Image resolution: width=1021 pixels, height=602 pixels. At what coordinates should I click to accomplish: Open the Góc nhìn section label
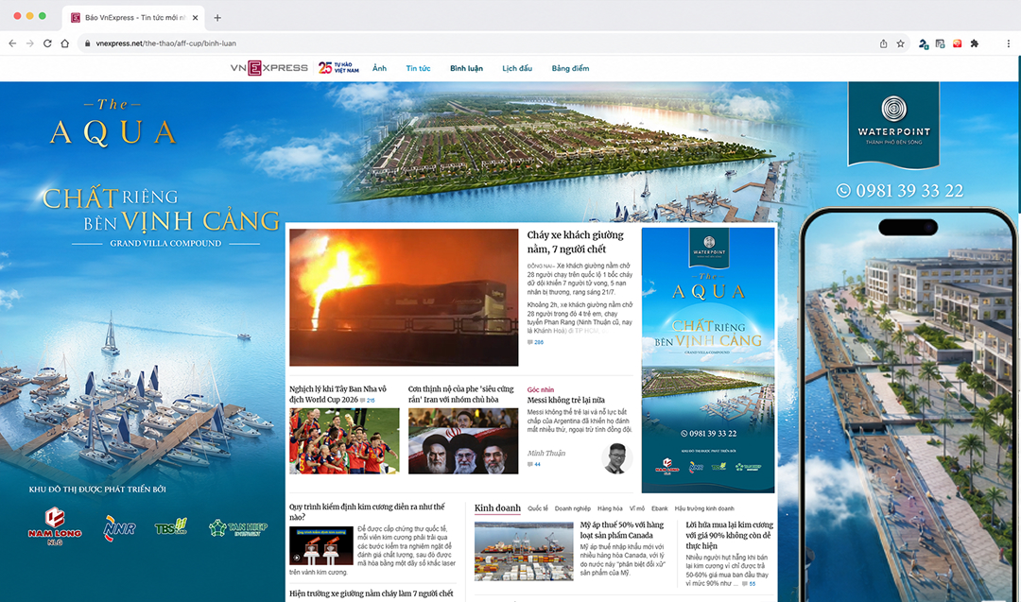click(x=541, y=389)
